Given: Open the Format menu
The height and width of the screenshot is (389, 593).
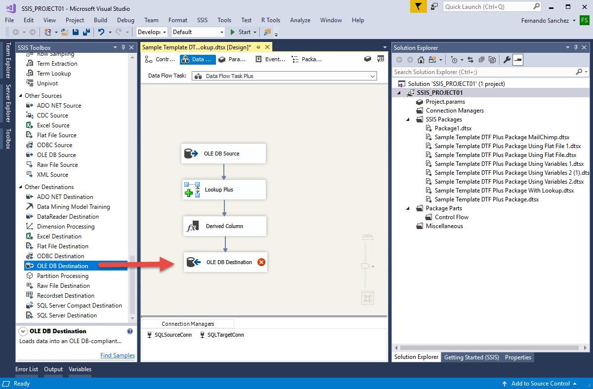Looking at the screenshot, I should (x=178, y=20).
